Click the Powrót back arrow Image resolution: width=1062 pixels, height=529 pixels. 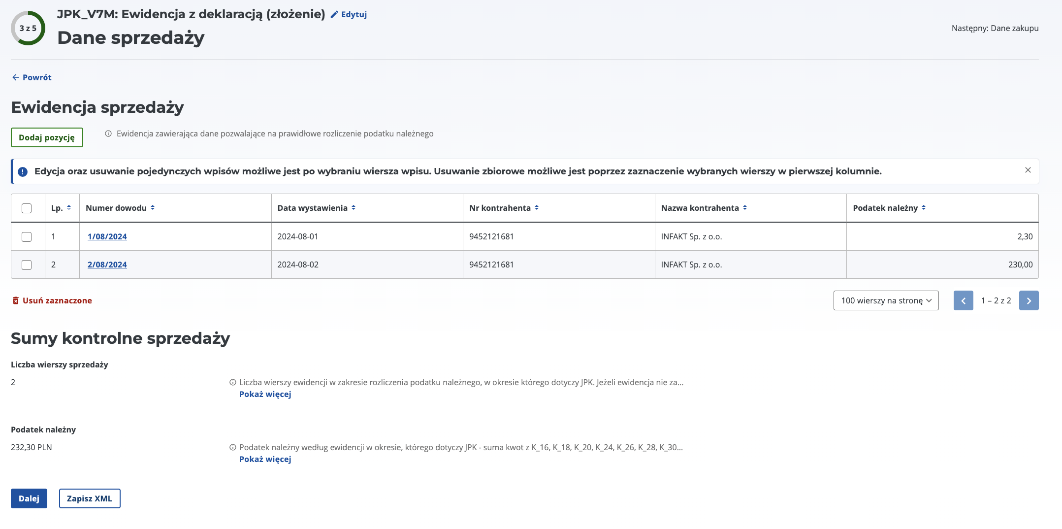(x=16, y=77)
